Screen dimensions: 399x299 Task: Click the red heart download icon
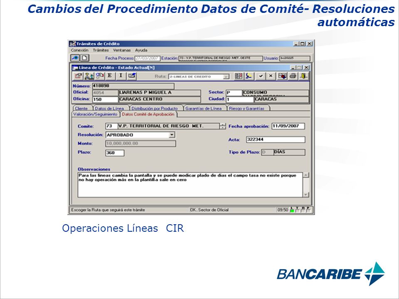pos(282,76)
